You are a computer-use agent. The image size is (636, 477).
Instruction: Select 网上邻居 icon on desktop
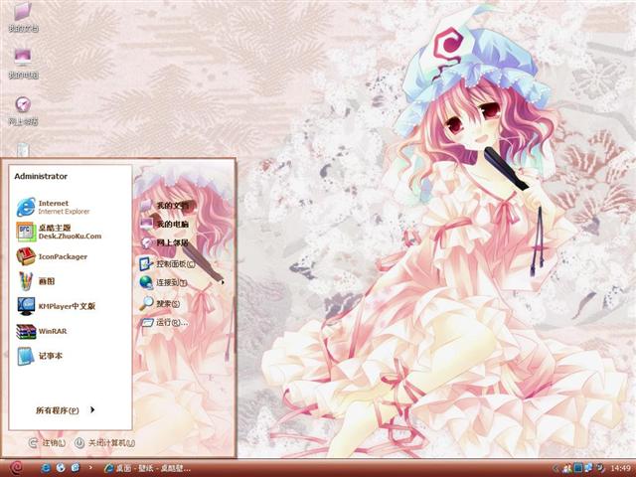[x=23, y=110]
